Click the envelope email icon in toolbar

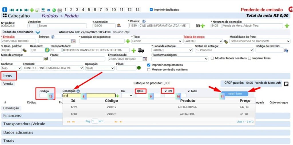point(49,10)
